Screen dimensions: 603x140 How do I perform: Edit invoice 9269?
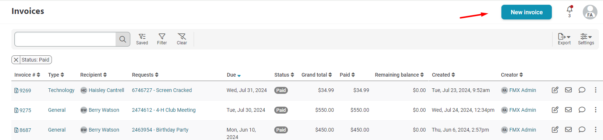[555, 90]
